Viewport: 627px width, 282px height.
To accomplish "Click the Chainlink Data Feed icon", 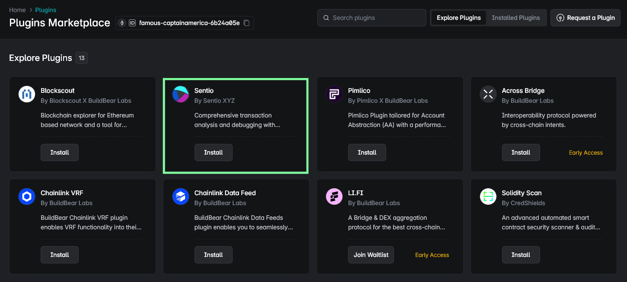I will click(181, 196).
